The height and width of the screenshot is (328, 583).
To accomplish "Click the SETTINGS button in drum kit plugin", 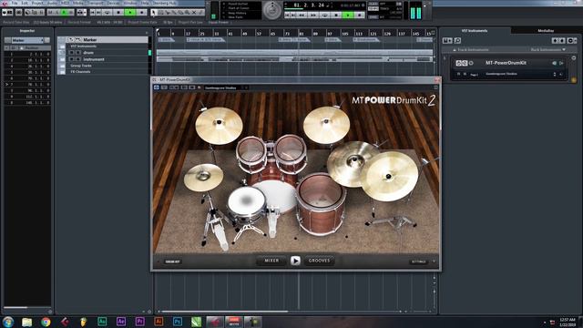I will (x=418, y=261).
